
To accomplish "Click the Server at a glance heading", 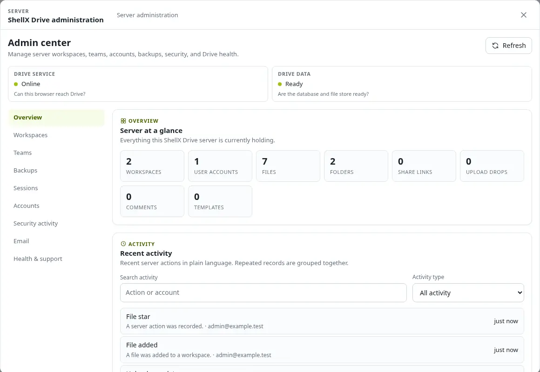I will click(x=151, y=130).
